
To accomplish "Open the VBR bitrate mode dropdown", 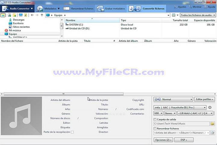I will [x=158, y=113].
